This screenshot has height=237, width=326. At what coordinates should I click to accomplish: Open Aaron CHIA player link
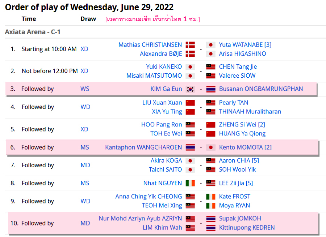pyautogui.click(x=239, y=161)
